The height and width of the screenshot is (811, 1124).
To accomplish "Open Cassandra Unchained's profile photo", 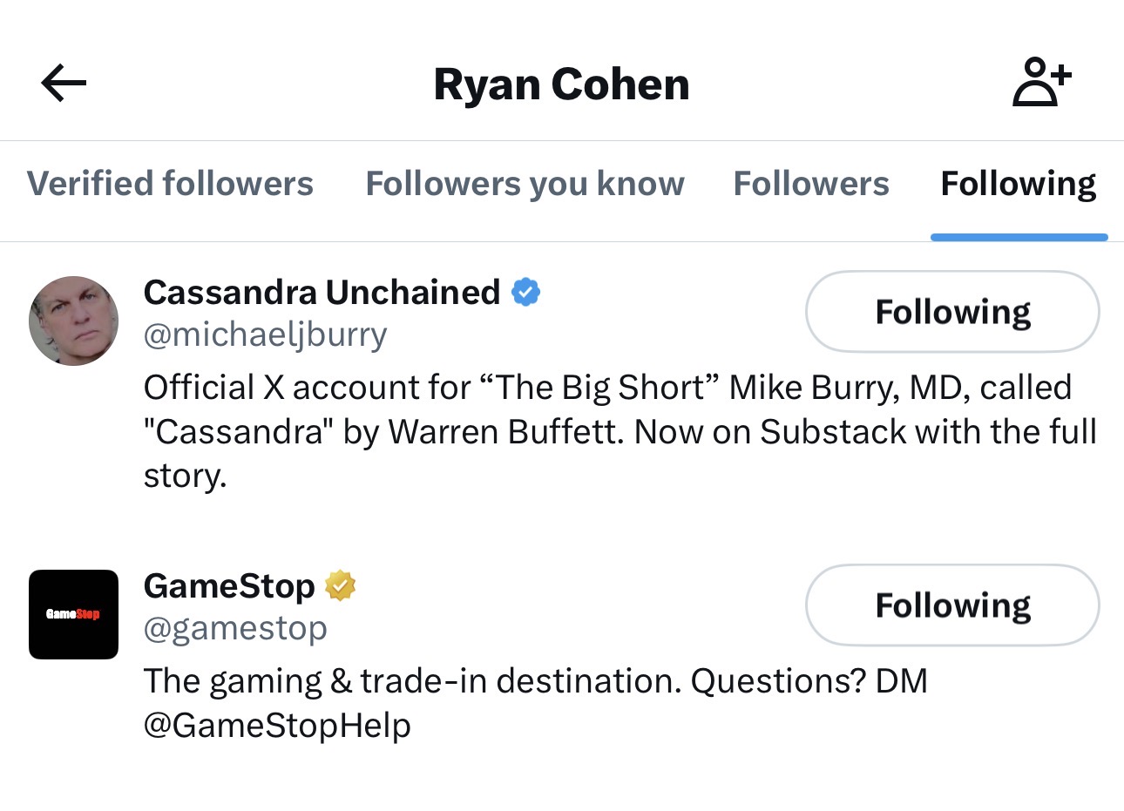I will (x=74, y=321).
